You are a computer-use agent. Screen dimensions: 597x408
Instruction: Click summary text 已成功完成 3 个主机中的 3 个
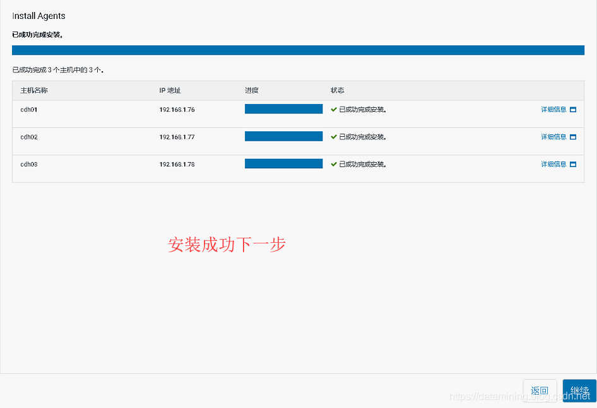(x=58, y=70)
